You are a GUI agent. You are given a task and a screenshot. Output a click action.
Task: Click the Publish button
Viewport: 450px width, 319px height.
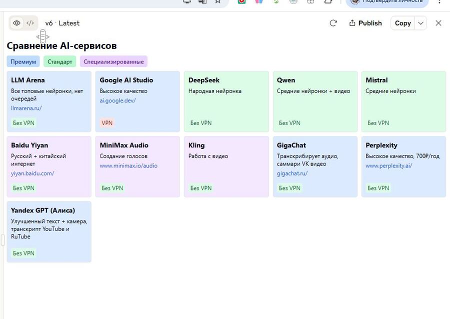365,23
